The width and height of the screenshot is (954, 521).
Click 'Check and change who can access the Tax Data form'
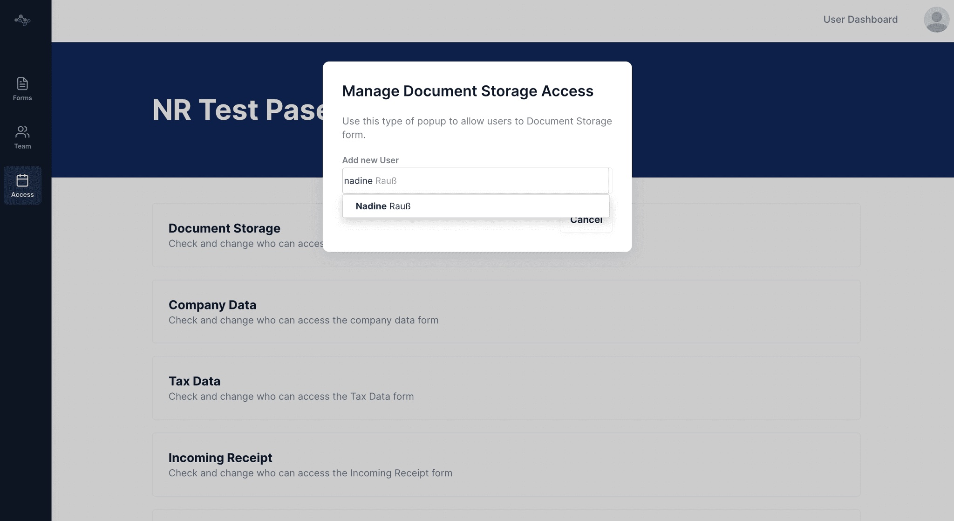[x=291, y=397]
